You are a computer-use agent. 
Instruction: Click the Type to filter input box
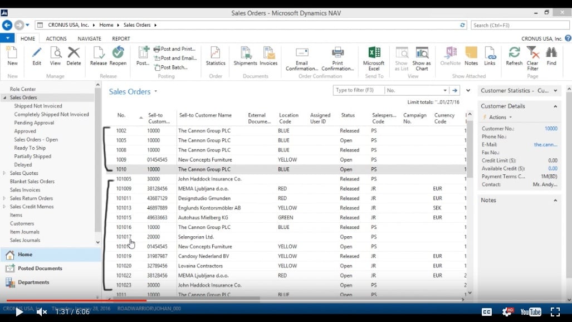pos(358,90)
